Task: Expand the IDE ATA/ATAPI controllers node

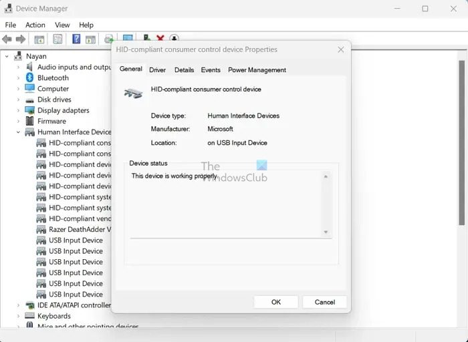Action: tap(18, 305)
